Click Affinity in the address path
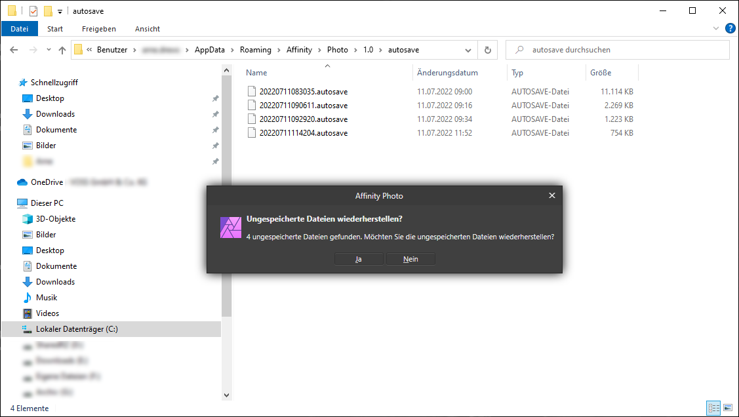This screenshot has height=417, width=739. [x=299, y=50]
